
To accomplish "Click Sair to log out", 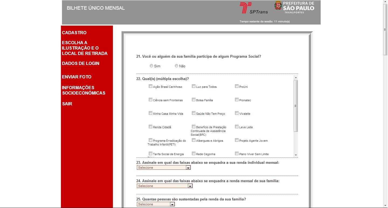I will 67,104.
